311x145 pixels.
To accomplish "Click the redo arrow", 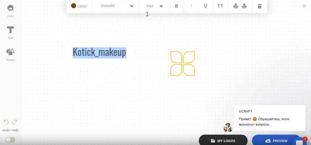I will [15, 122].
